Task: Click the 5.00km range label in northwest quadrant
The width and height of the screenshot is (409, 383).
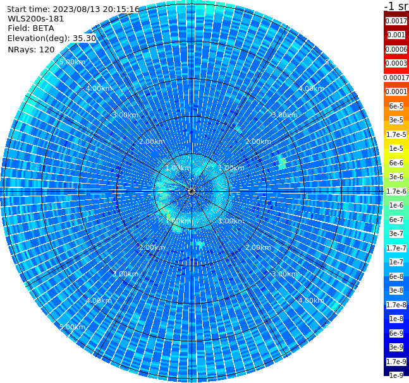Action: pyautogui.click(x=72, y=62)
